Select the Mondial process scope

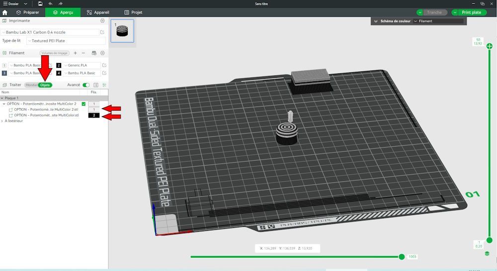click(31, 85)
